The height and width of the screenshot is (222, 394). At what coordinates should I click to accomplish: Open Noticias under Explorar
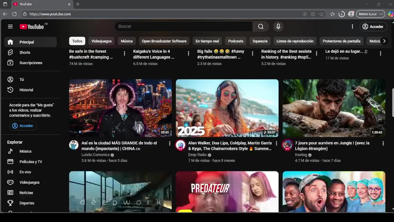[30, 192]
